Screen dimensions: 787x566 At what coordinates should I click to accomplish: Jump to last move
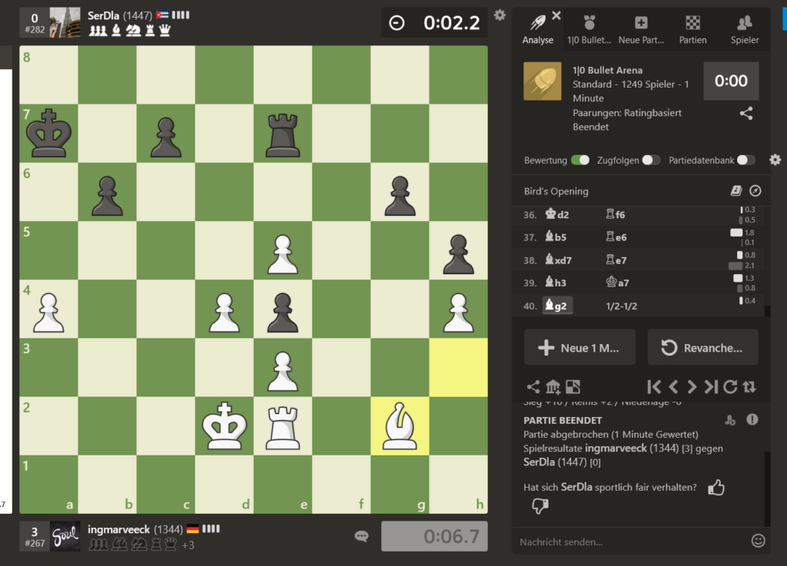(711, 387)
